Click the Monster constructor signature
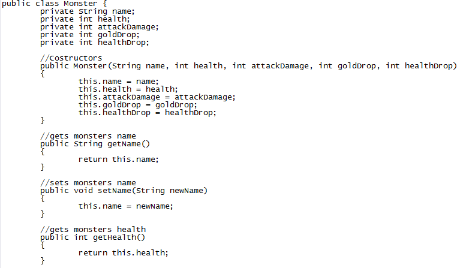 click(x=249, y=66)
